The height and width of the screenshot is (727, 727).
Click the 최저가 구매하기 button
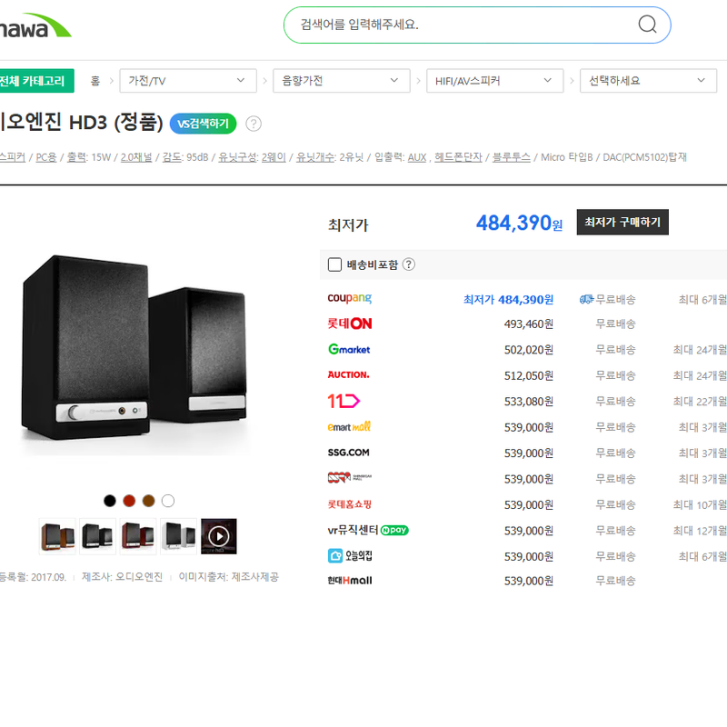(622, 222)
